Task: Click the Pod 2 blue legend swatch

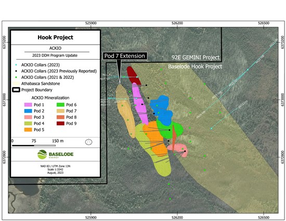Action: point(28,111)
